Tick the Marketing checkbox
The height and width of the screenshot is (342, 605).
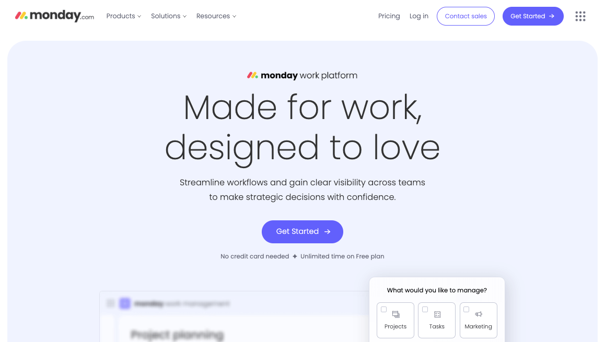(x=466, y=309)
